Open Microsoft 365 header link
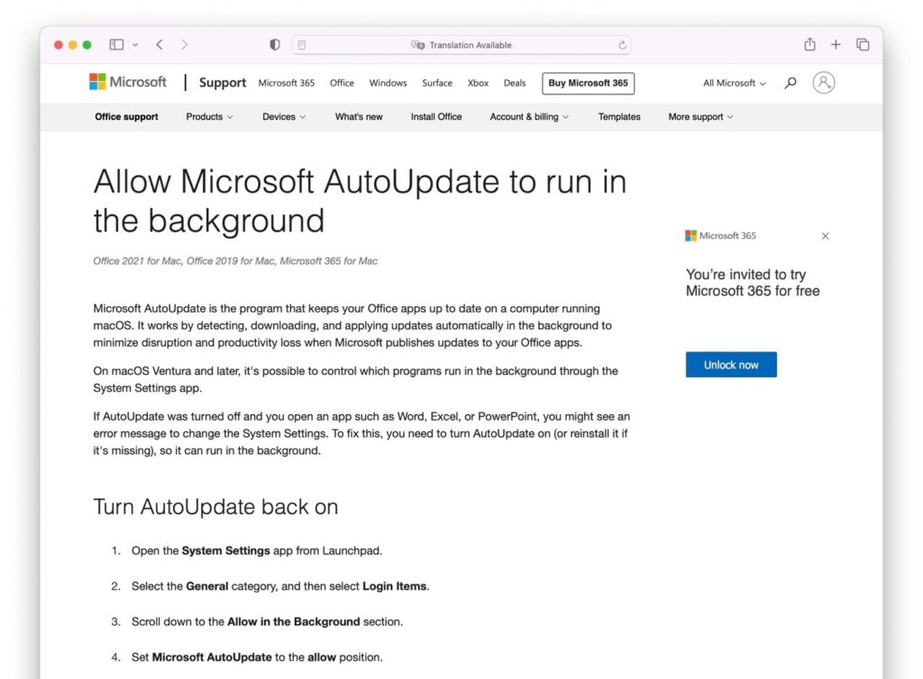 pyautogui.click(x=287, y=83)
